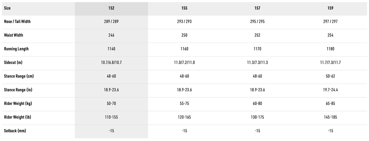Click the Stance Range (cm) label

tap(19, 76)
